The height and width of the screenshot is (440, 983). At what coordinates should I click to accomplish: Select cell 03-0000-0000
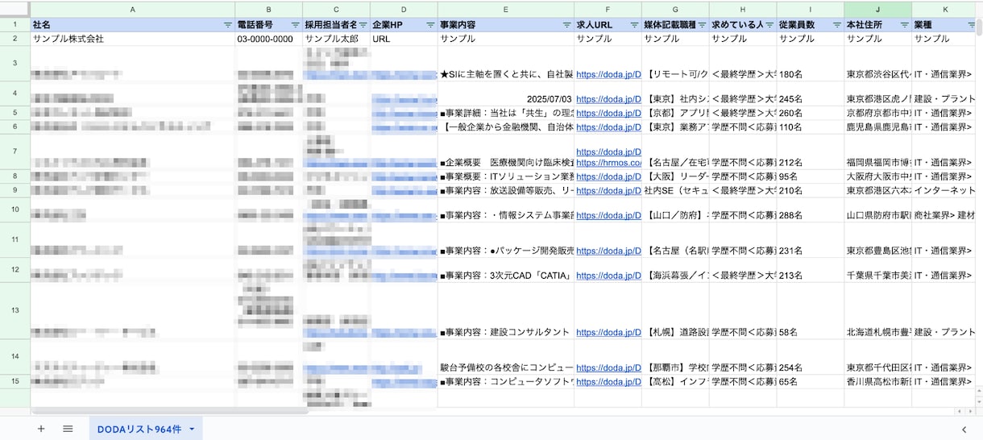click(269, 39)
